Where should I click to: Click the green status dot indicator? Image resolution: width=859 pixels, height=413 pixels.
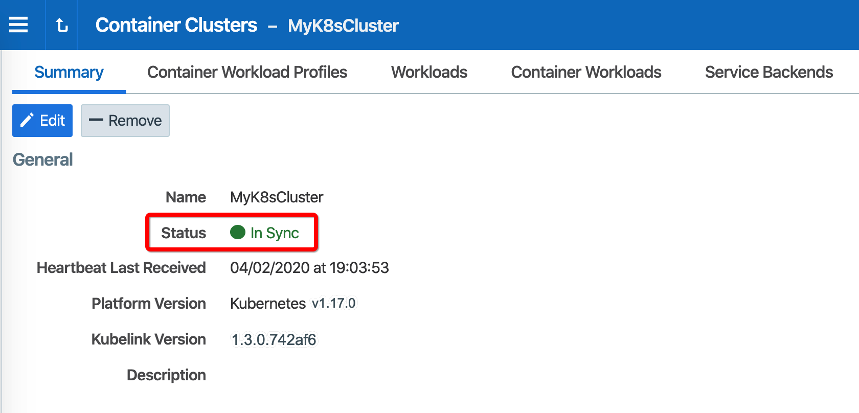tap(238, 233)
